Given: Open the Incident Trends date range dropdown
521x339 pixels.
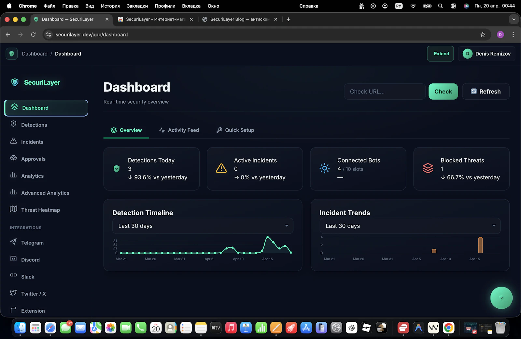Looking at the screenshot, I should (x=410, y=226).
